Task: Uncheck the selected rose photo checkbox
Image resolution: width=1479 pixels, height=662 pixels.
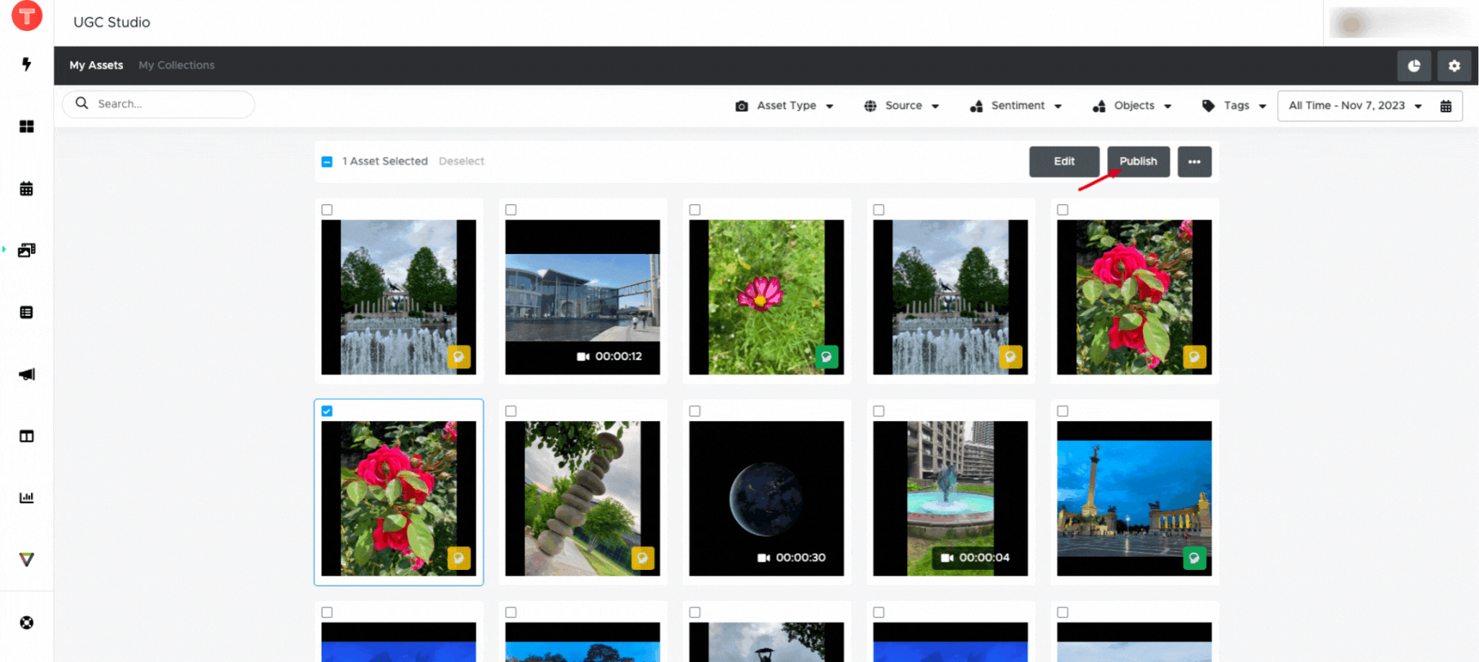Action: [327, 411]
